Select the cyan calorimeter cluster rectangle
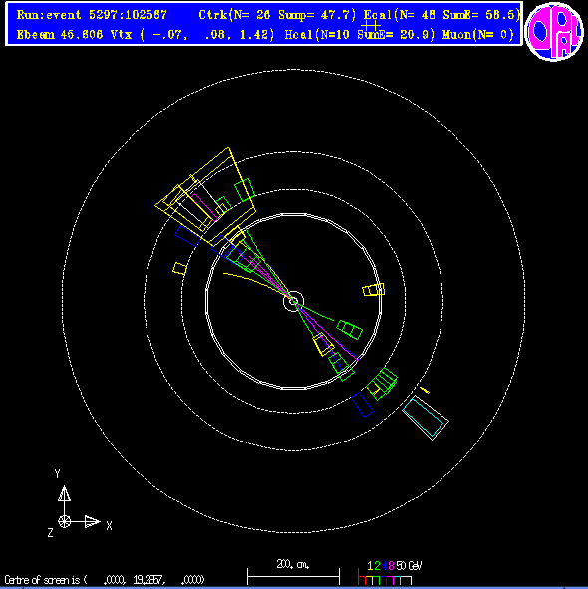Viewport: 588px width, 589px height. coord(426,417)
